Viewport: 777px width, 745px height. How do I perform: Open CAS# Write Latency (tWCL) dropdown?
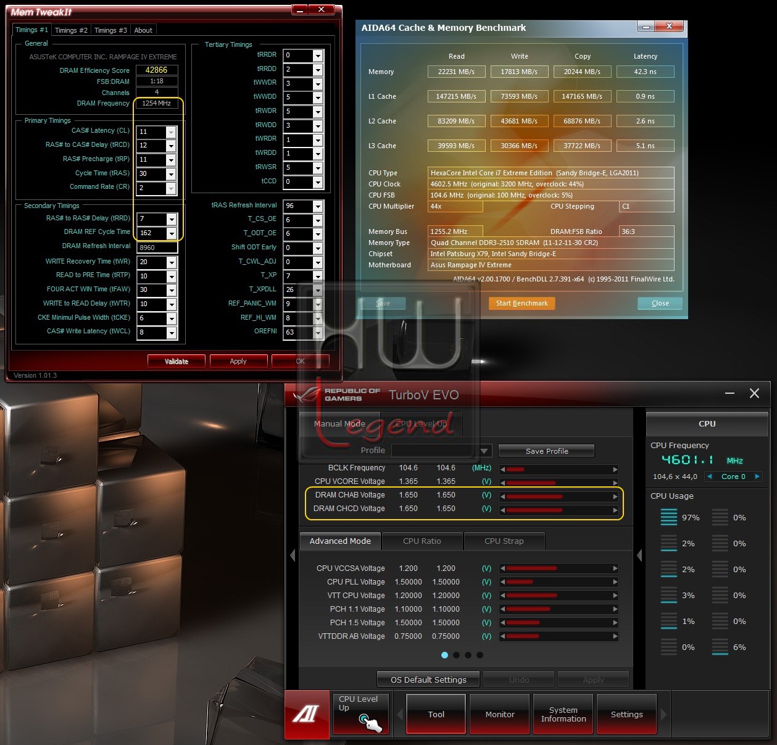171,333
